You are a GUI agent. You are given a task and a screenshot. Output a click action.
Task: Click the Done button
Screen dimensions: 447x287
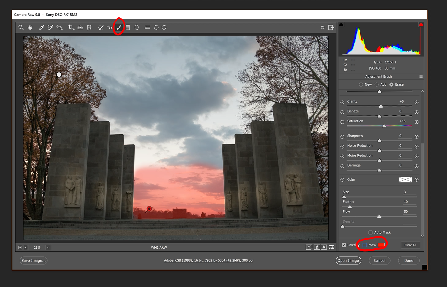pyautogui.click(x=409, y=260)
